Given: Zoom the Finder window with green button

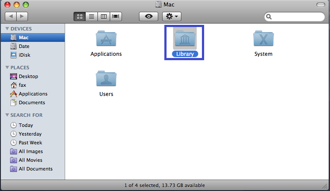Looking at the screenshot, I should coord(26,5).
